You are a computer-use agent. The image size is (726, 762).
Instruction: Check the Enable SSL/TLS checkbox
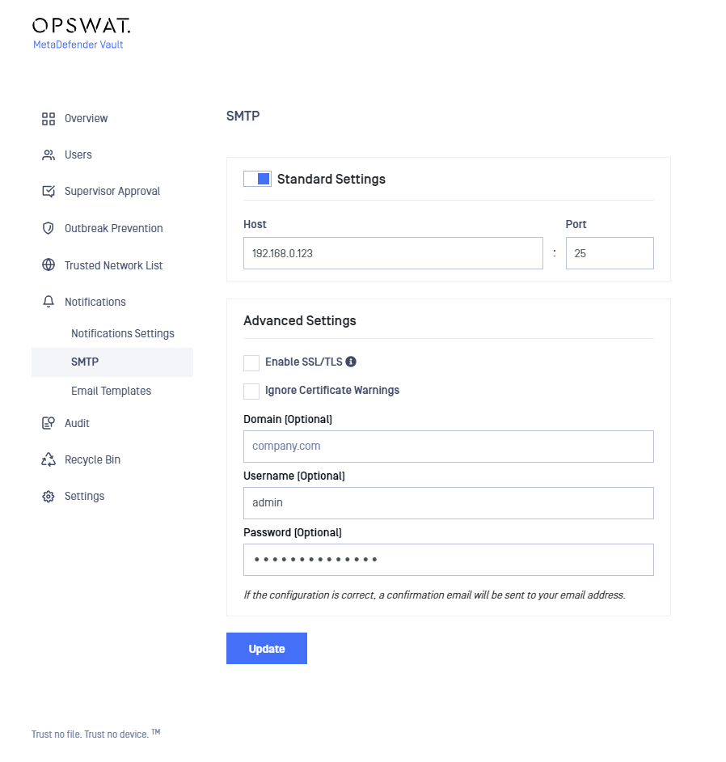pyautogui.click(x=251, y=362)
